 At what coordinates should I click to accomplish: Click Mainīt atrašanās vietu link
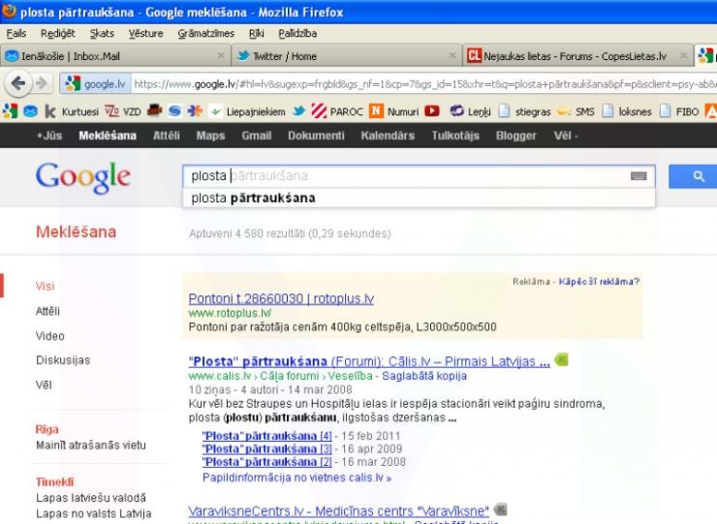point(90,445)
